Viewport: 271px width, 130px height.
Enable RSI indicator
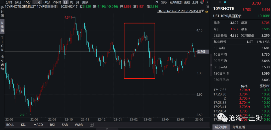[x=52, y=125]
